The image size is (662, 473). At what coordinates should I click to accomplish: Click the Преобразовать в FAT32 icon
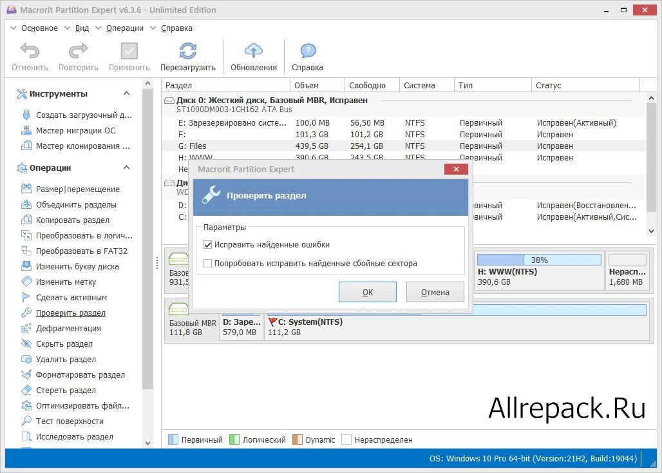(26, 251)
